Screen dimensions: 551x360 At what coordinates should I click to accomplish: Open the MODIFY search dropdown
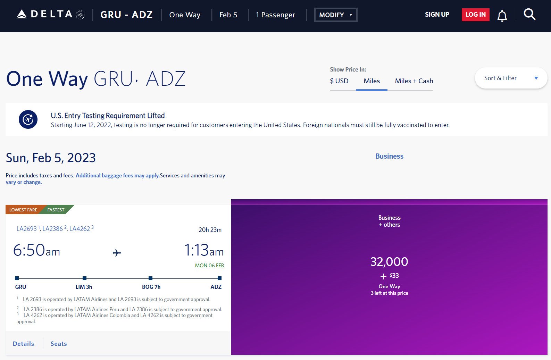pyautogui.click(x=336, y=15)
